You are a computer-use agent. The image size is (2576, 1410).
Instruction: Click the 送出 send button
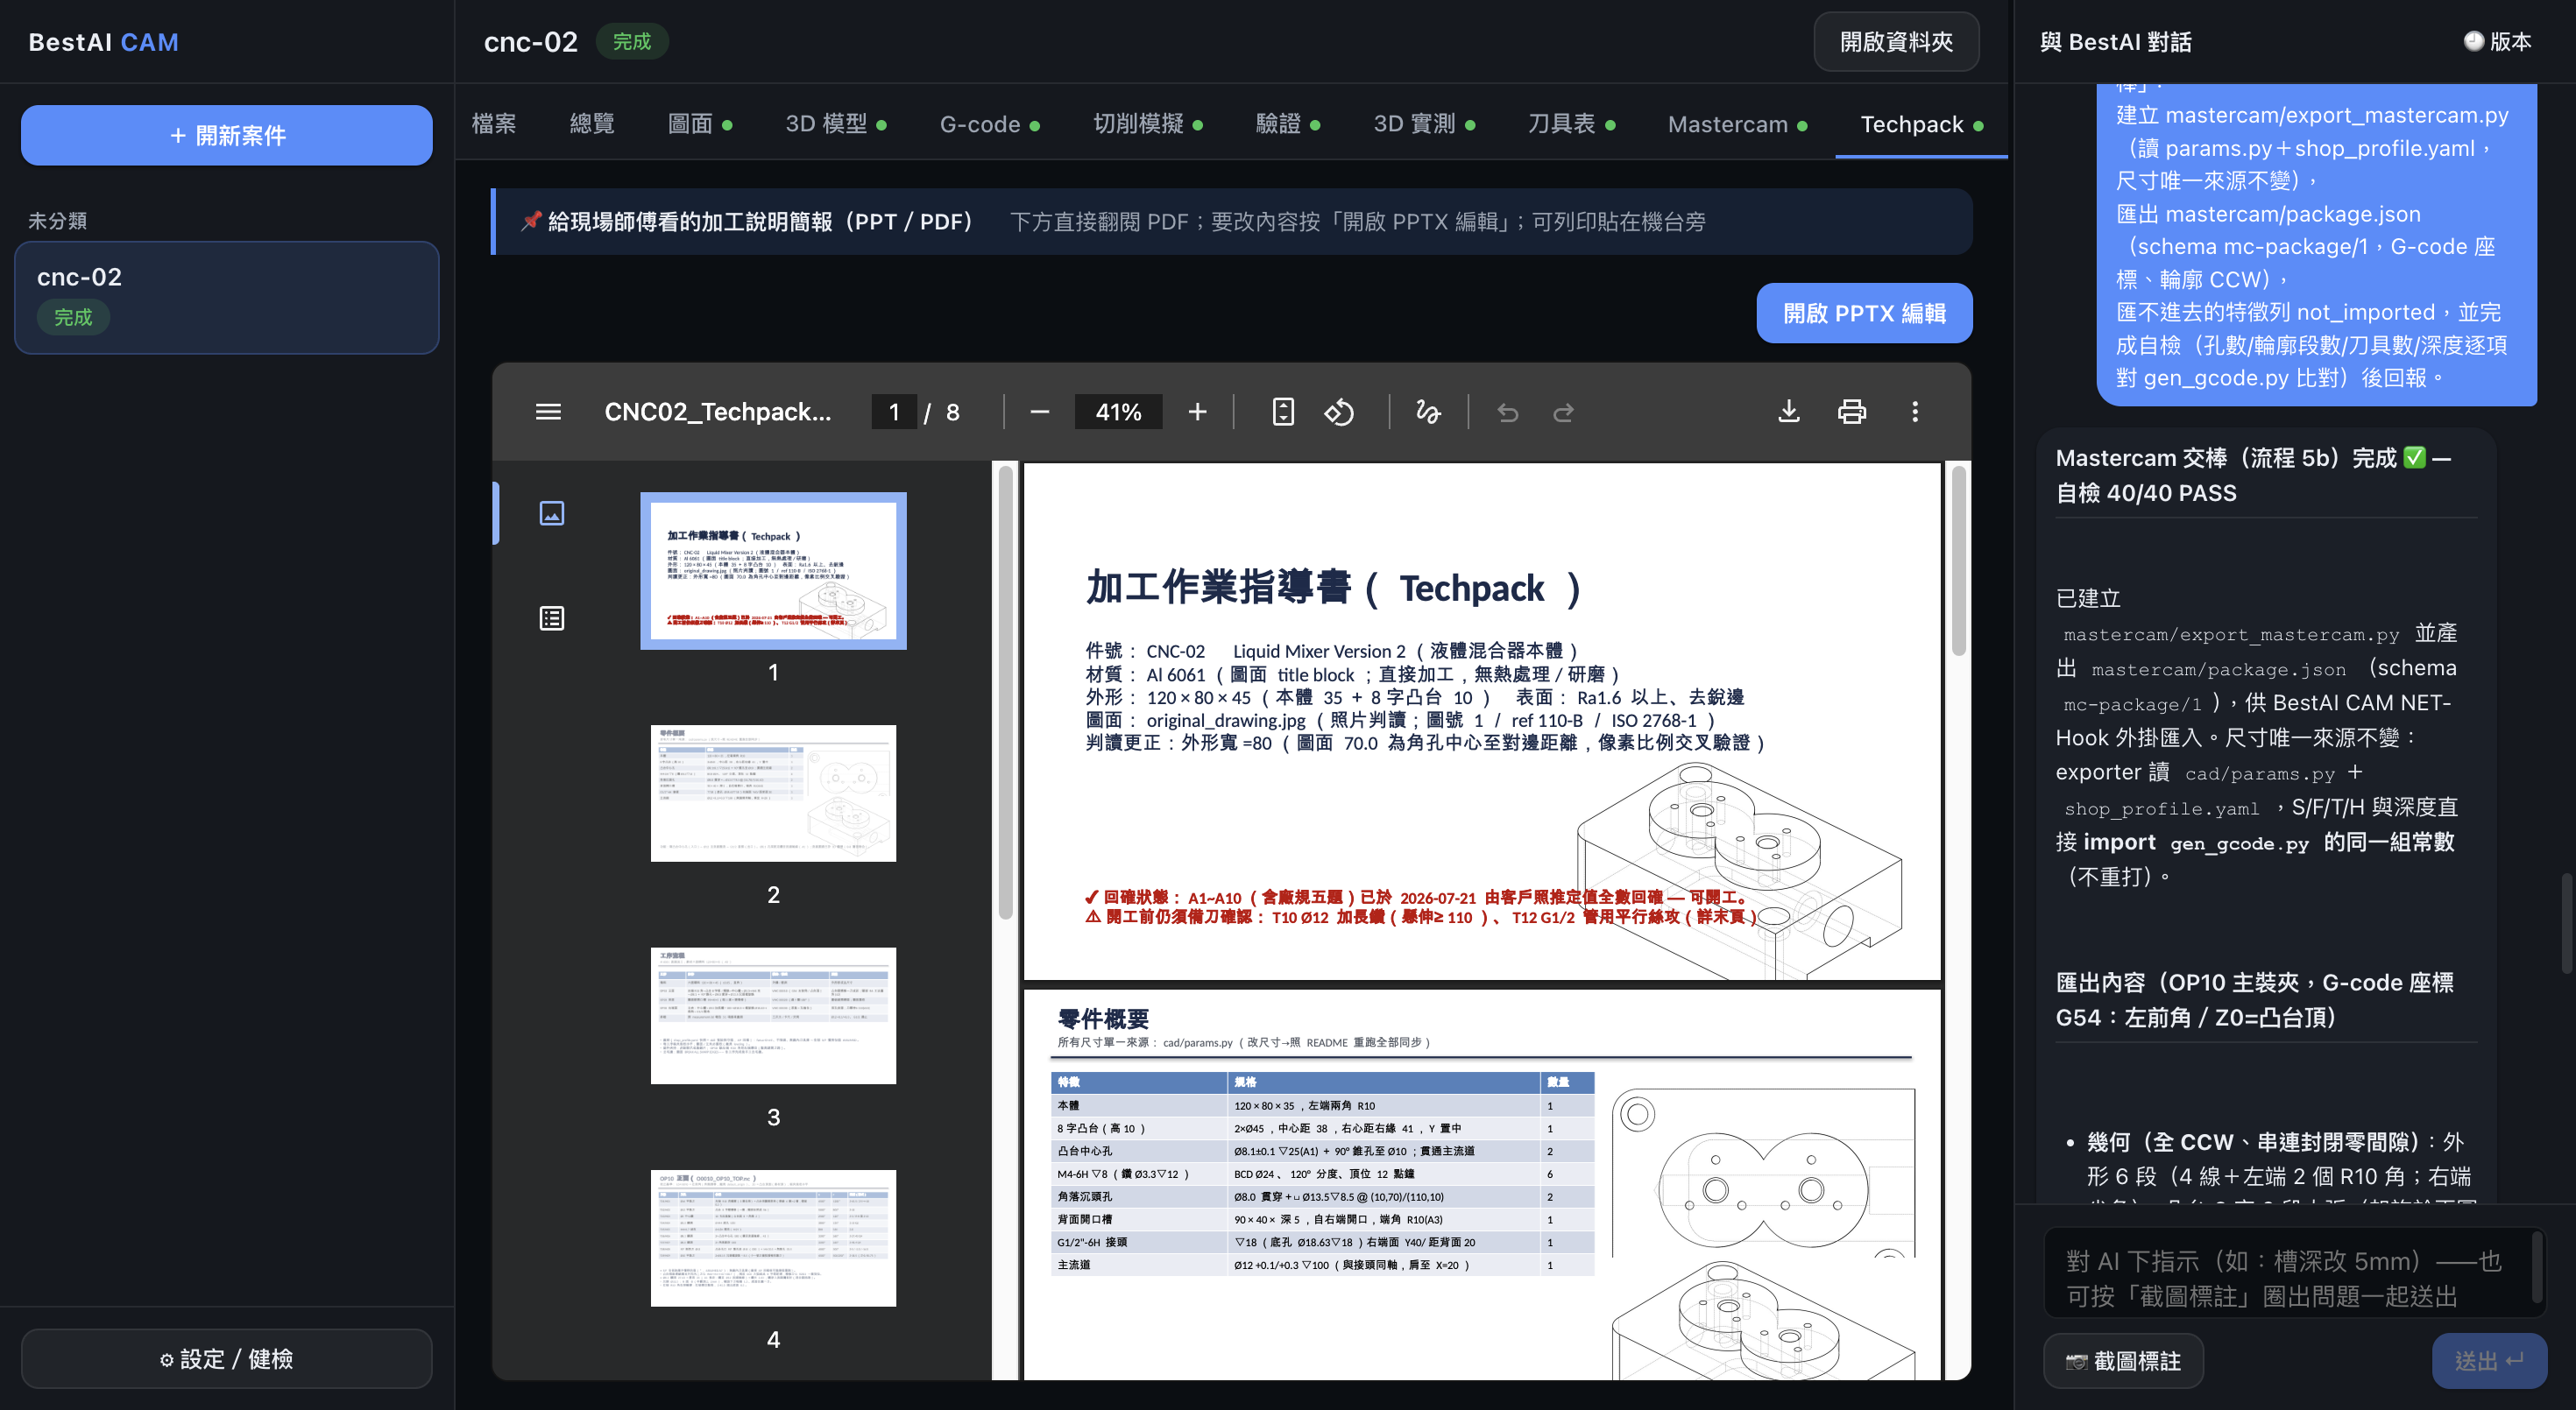[2489, 1360]
